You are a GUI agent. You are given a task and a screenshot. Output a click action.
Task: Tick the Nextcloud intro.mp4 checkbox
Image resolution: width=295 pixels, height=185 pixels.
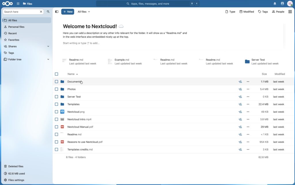(x=56, y=119)
